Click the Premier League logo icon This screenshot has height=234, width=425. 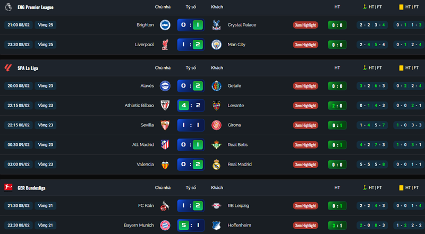pos(8,7)
